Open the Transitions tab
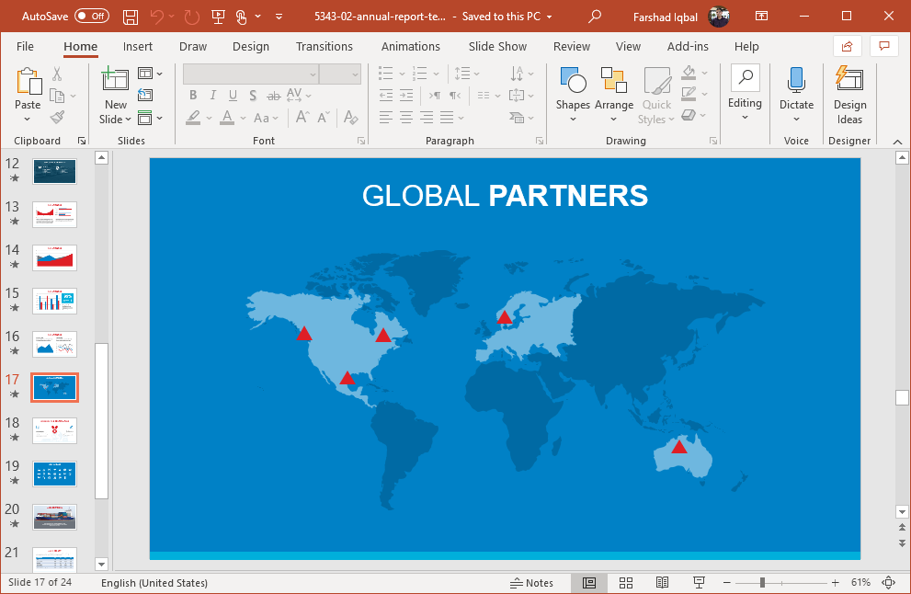Screen dimensions: 911x594 pos(324,46)
